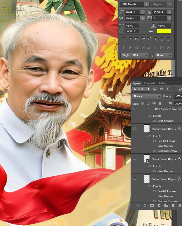Open the Normal blend mode dropdown

146,96
